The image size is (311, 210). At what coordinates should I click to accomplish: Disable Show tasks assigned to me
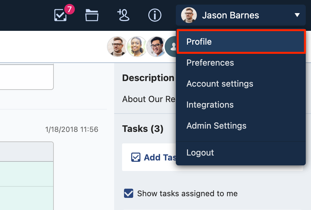128,194
